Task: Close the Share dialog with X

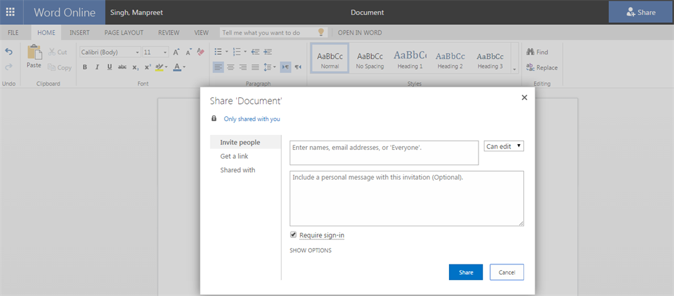Action: point(524,97)
